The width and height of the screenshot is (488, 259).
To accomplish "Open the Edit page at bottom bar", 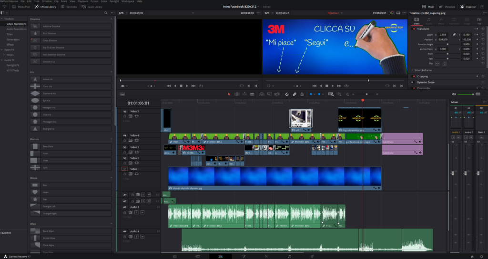I will [x=220, y=256].
